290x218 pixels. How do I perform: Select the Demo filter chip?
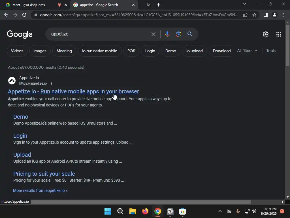click(x=170, y=51)
